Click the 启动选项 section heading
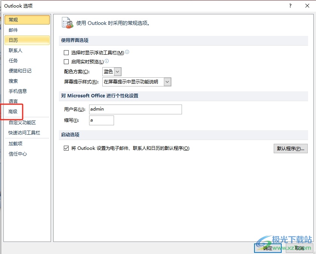 (70, 135)
